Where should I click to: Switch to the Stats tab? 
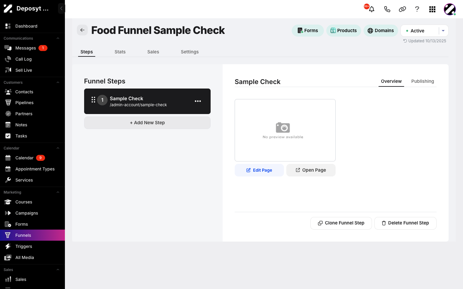[x=120, y=52]
